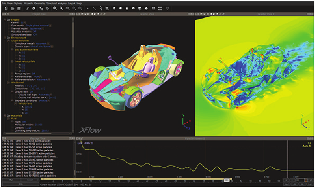Click the crop region toolbar icon
Image resolution: width=316 pixels, height=188 pixels.
point(107,8)
